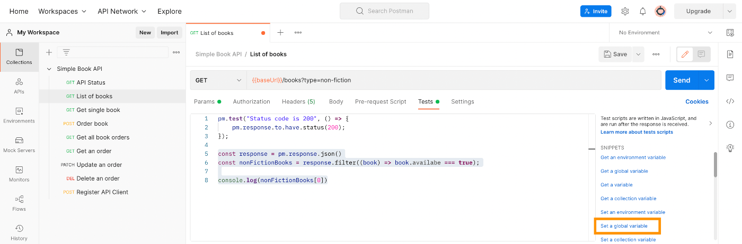Open the Mock Servers sidebar panel
Image resolution: width=742 pixels, height=244 pixels.
[19, 145]
